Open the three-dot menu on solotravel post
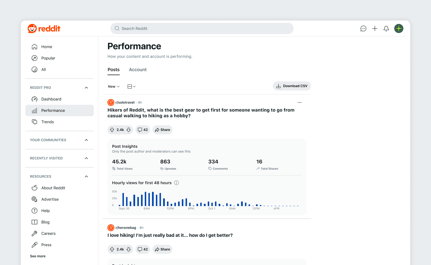 coord(300,102)
